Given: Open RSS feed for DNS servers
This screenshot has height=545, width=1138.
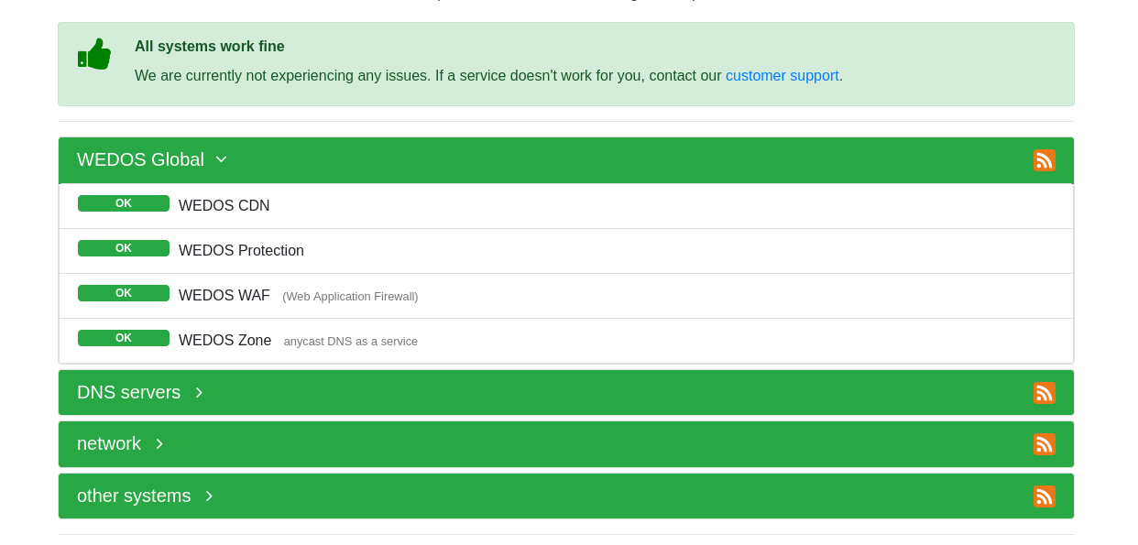Looking at the screenshot, I should pos(1044,393).
